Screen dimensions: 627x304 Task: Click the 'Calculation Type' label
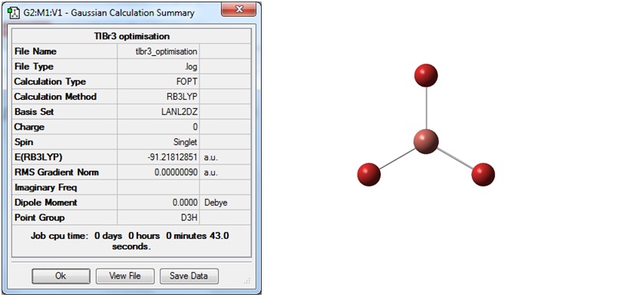50,81
